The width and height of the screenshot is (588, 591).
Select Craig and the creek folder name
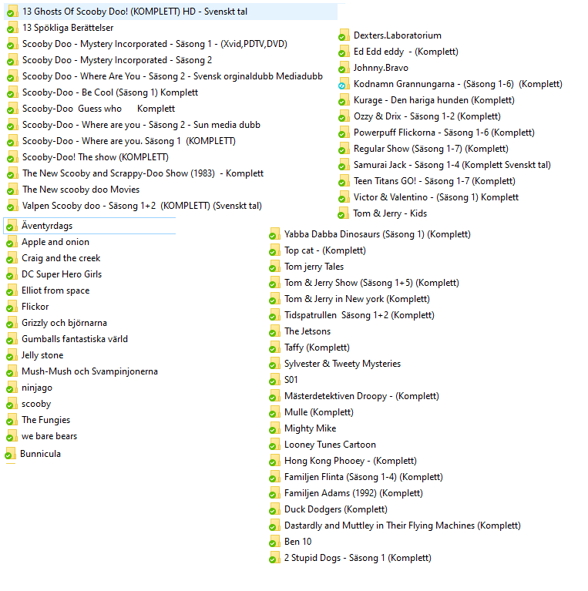pyautogui.click(x=61, y=258)
